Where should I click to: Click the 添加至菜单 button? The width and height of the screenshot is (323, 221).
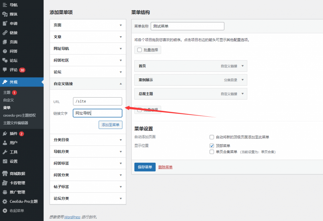[x=110, y=125]
